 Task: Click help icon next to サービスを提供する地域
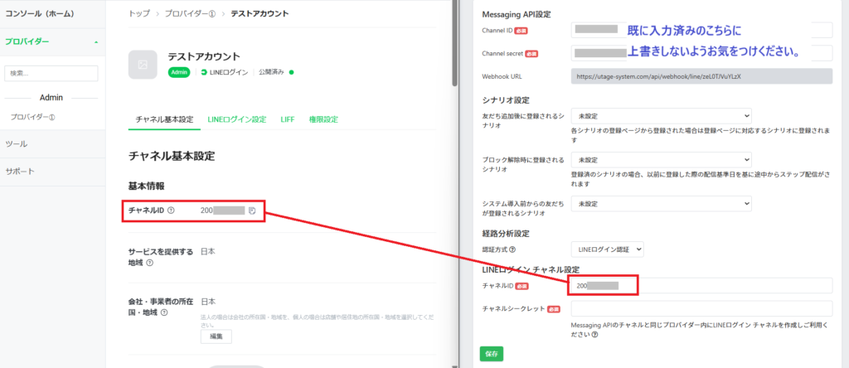(149, 263)
